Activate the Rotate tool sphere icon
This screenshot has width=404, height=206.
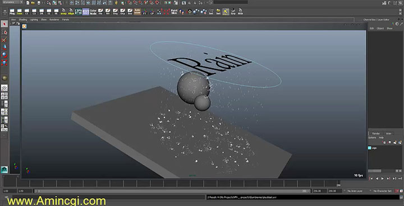(x=4, y=55)
